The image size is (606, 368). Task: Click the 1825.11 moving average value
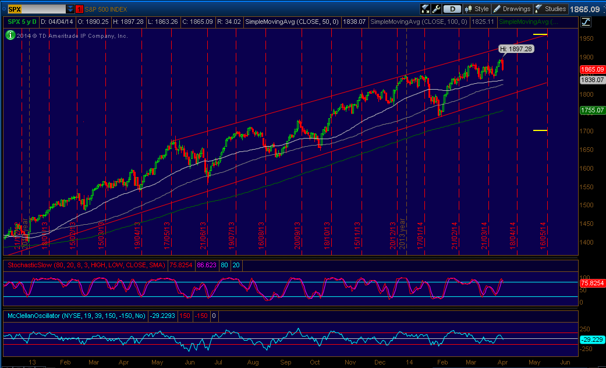[x=483, y=22]
